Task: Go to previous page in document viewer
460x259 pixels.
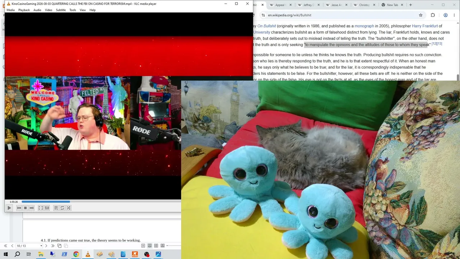Action: 12,246
